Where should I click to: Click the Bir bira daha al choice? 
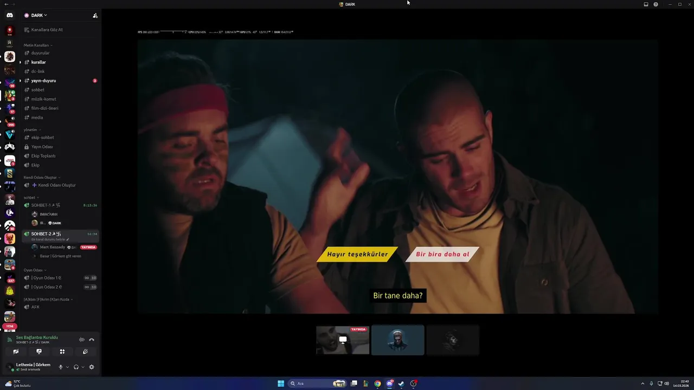(x=442, y=254)
